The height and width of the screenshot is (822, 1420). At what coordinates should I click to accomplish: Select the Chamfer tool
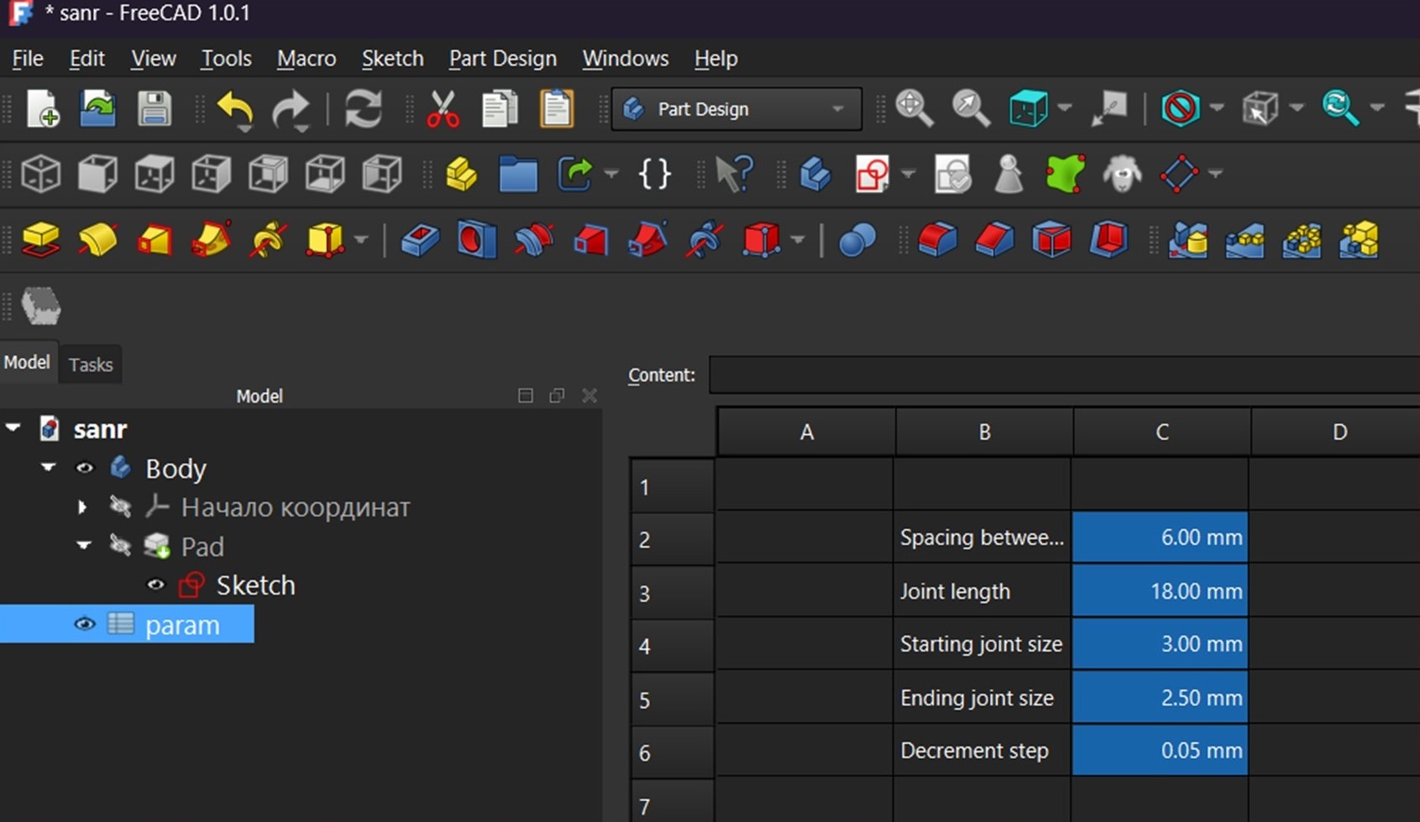click(x=996, y=239)
